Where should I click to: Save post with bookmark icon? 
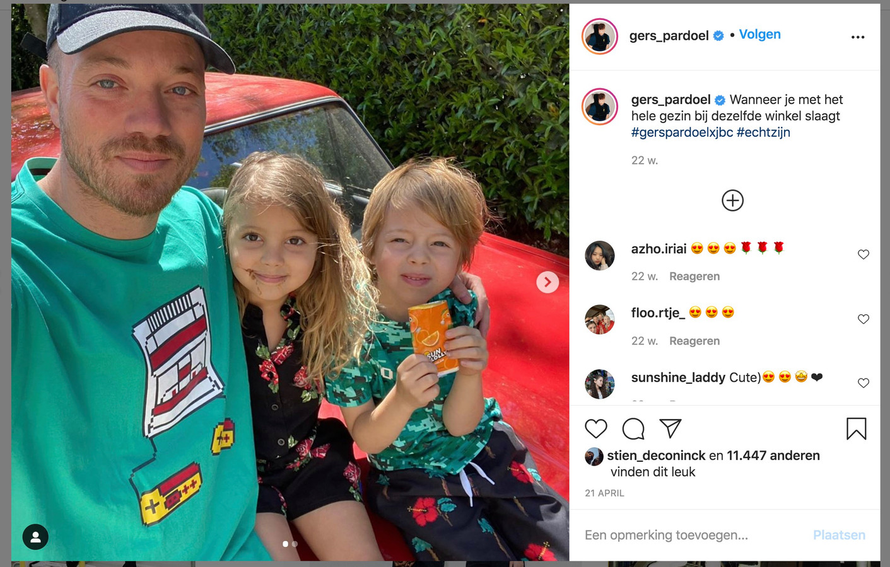(x=856, y=429)
